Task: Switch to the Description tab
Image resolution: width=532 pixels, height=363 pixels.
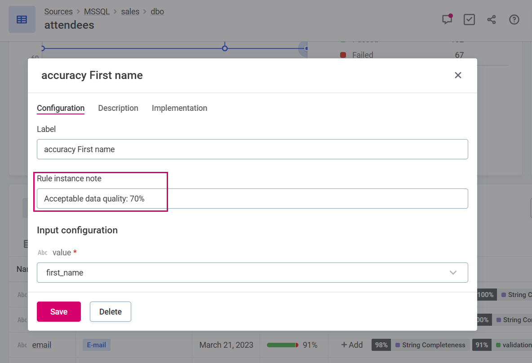Action: 118,108
